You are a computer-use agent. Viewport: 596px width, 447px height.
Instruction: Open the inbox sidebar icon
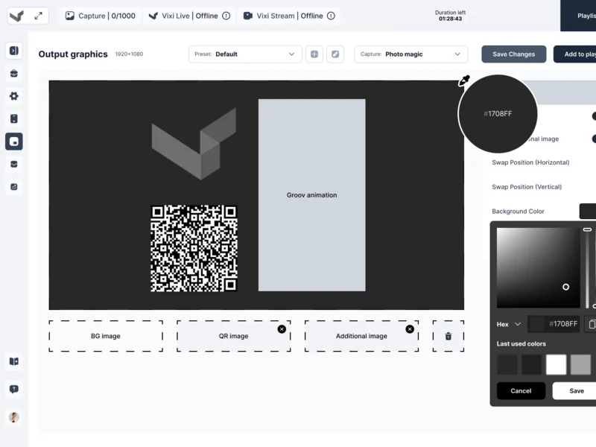[14, 164]
